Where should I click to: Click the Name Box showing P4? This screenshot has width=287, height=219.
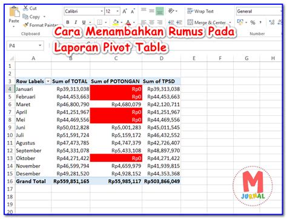[25, 45]
